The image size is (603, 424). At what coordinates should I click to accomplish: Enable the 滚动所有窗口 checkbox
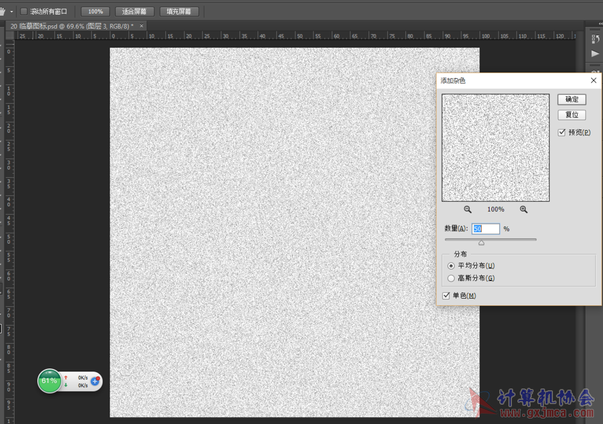24,11
